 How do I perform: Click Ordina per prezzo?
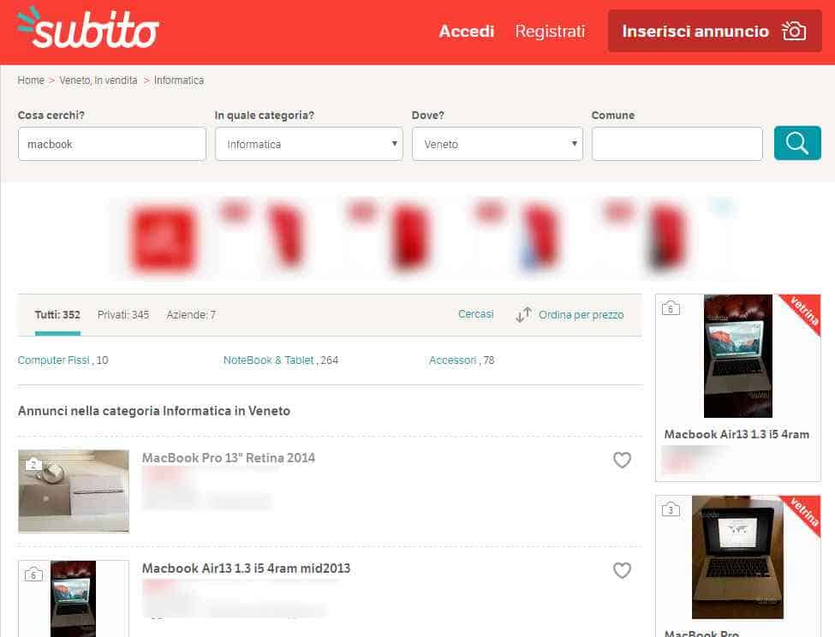pyautogui.click(x=581, y=315)
